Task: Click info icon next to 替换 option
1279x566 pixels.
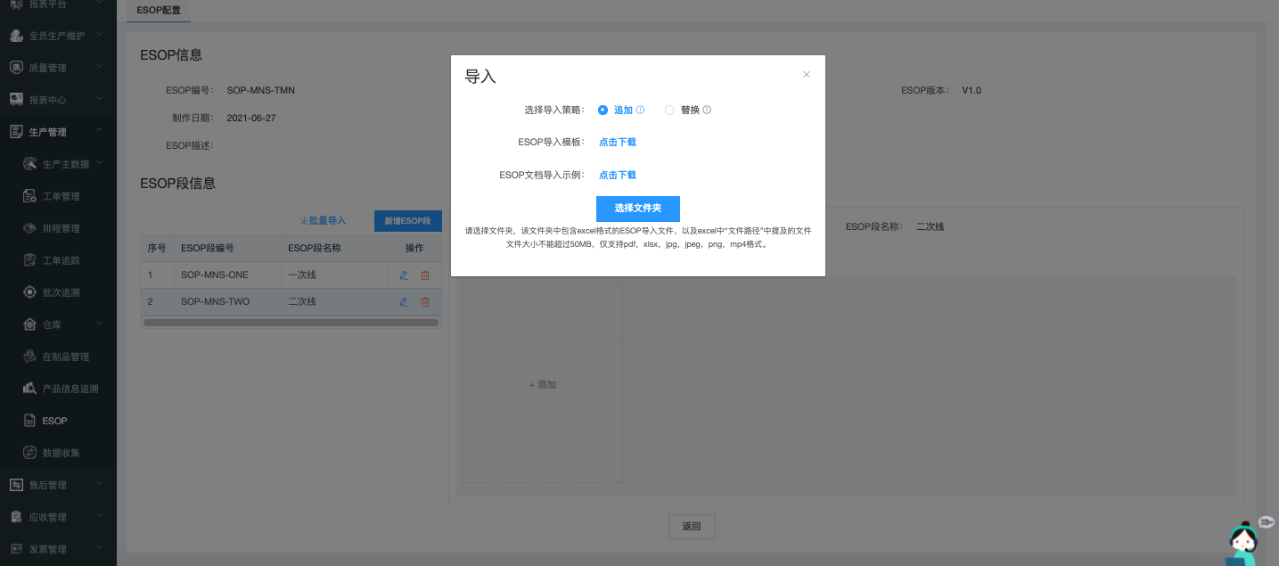Action: (707, 111)
